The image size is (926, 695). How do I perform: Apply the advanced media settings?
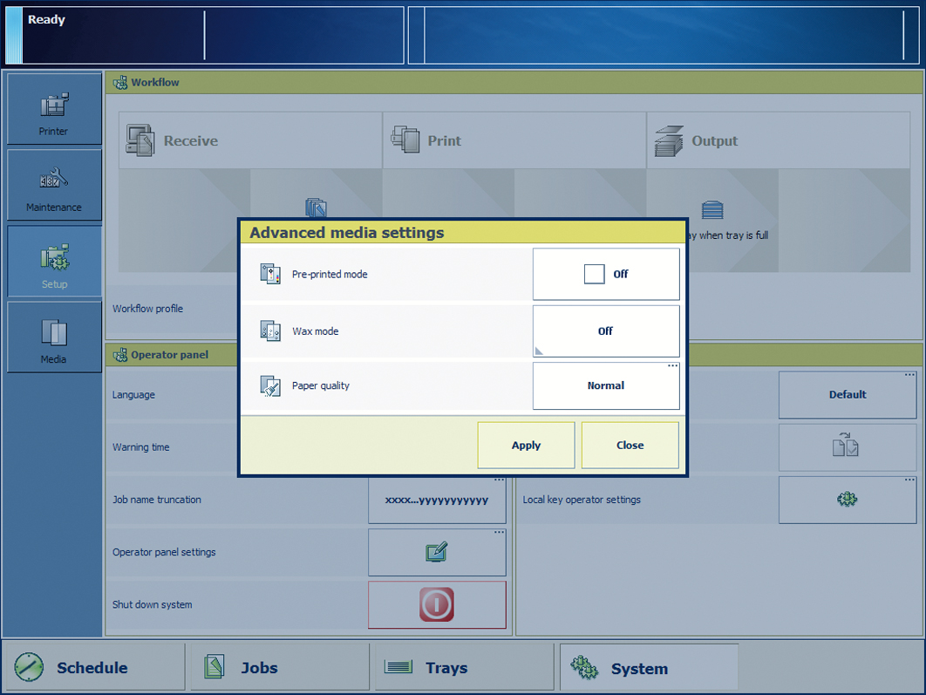(526, 446)
